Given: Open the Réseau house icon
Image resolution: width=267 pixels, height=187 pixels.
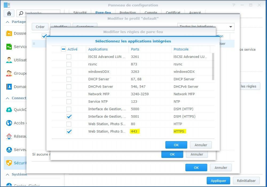Looking at the screenshot, I should 9,136.
